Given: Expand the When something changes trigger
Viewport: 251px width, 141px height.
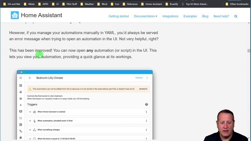Looking at the screenshot, I should tap(30, 130).
